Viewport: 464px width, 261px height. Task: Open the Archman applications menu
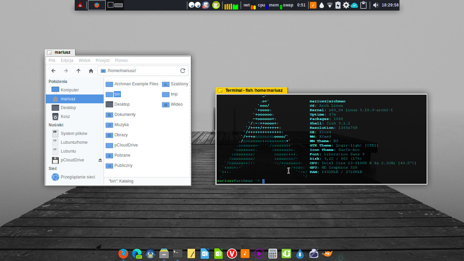click(x=80, y=5)
